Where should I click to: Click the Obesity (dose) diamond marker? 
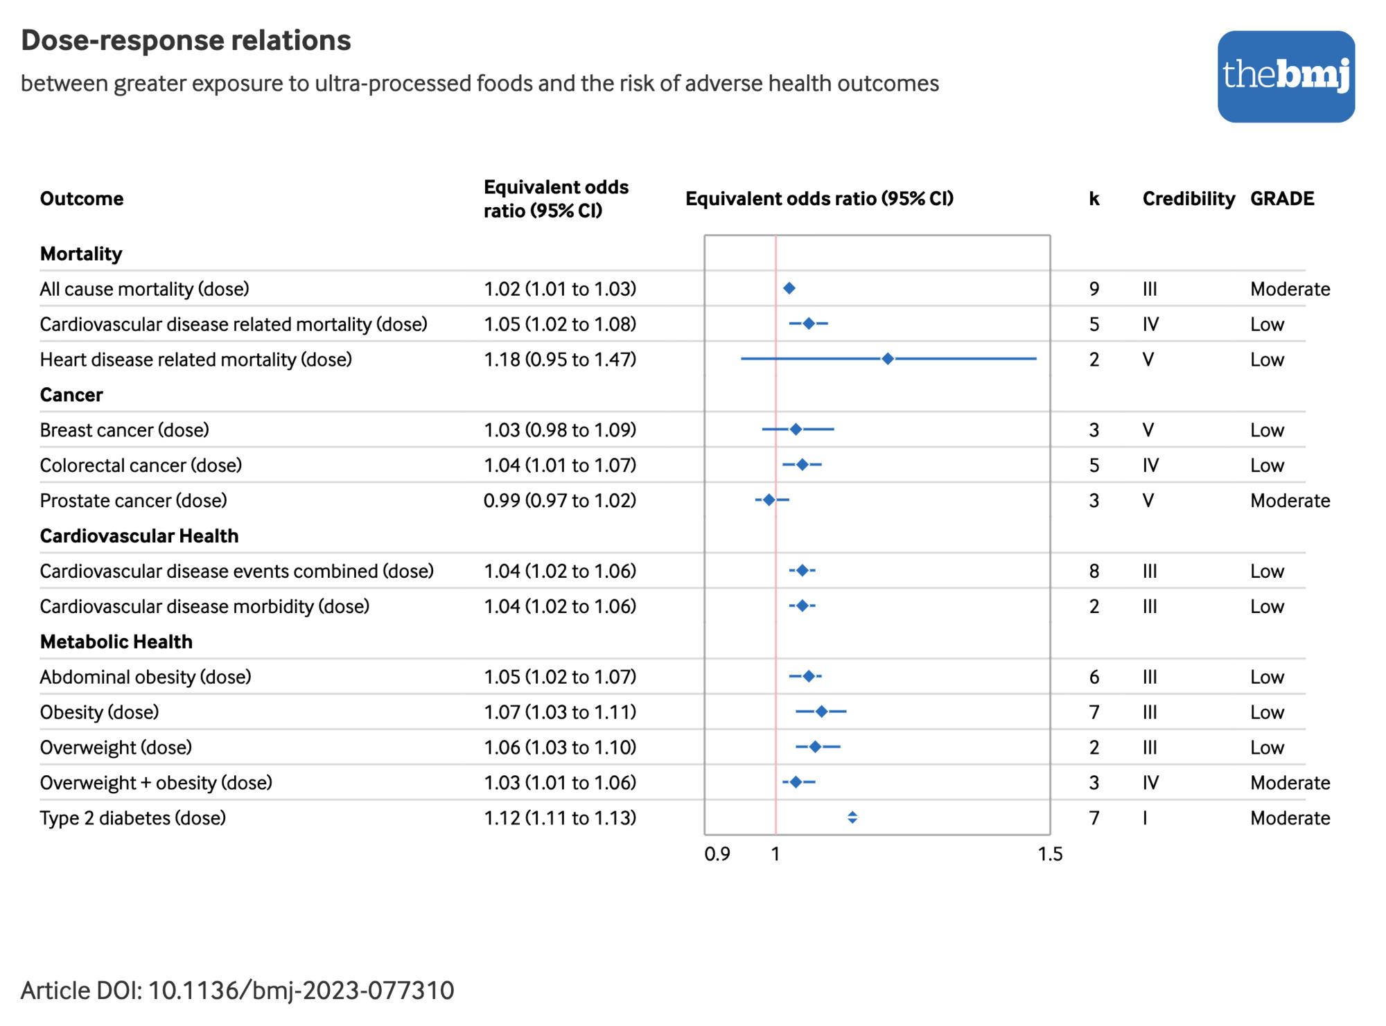click(x=821, y=711)
